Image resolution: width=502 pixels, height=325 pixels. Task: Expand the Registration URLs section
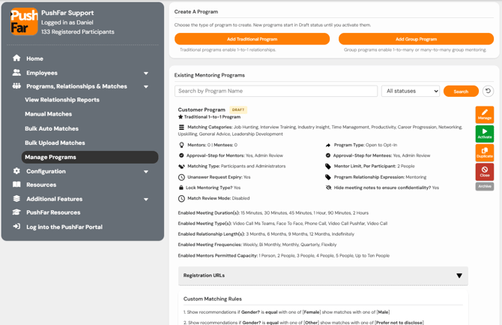click(323, 275)
